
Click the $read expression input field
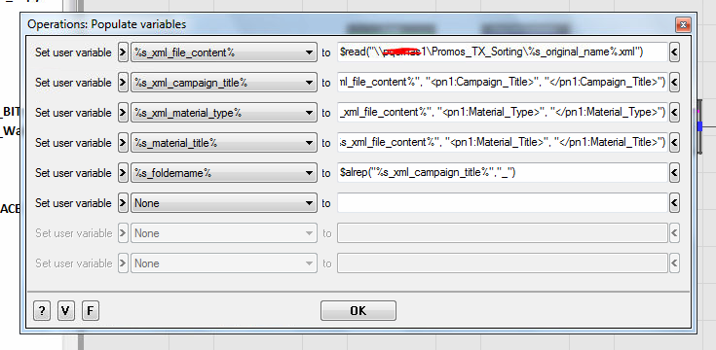coord(503,52)
